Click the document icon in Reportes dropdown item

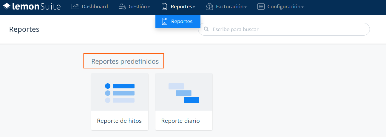165,21
